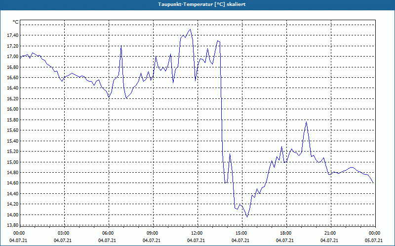This screenshot has width=395, height=246.
Task: Select the 15,80 y-axis value
Action: tap(13, 120)
